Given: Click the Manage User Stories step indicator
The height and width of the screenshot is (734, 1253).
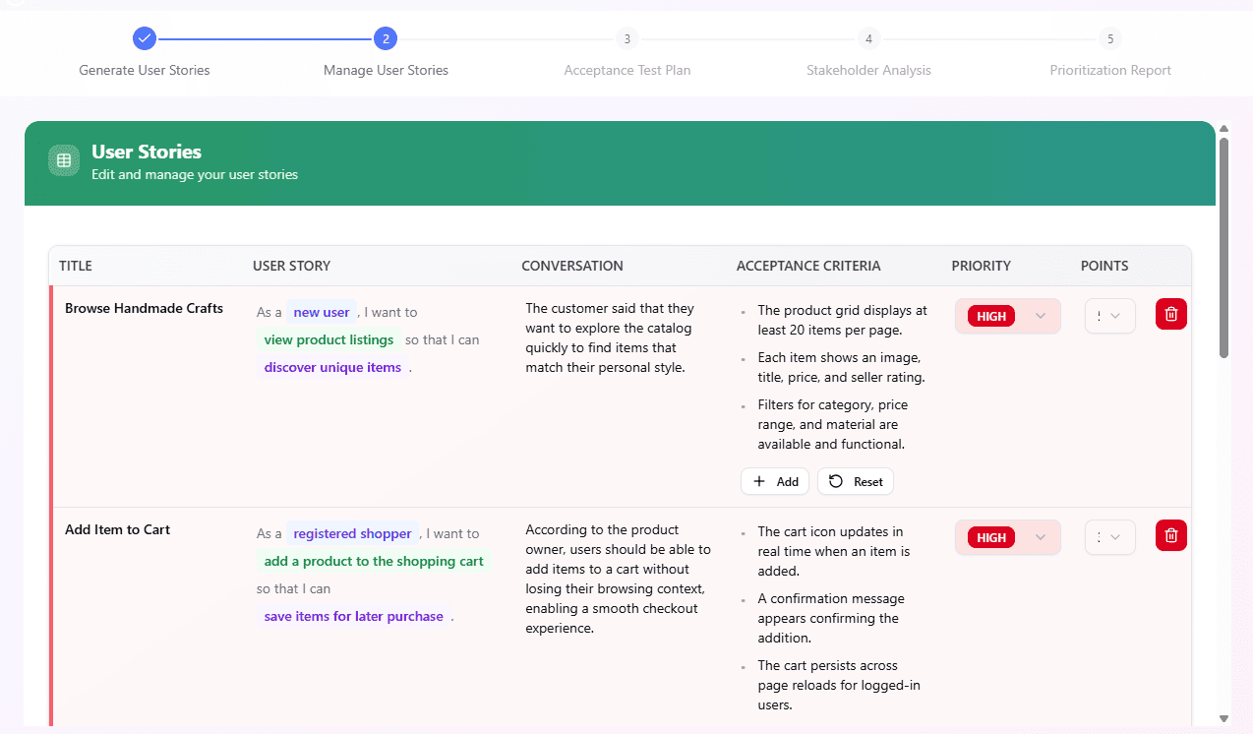Looking at the screenshot, I should 386,38.
